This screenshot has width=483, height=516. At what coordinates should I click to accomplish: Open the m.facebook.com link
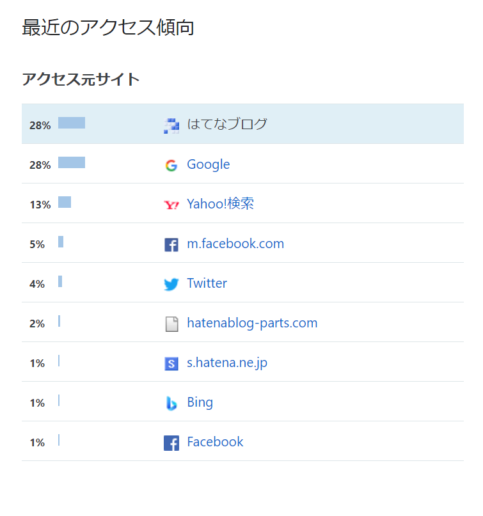tap(235, 244)
